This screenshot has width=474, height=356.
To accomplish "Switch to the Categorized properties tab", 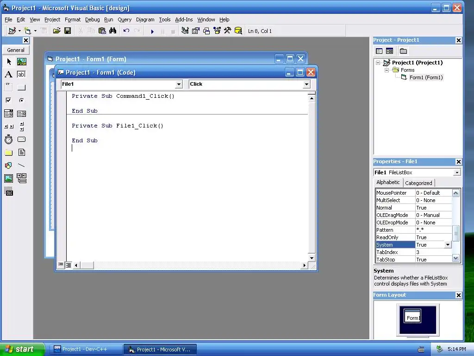I will tap(418, 183).
